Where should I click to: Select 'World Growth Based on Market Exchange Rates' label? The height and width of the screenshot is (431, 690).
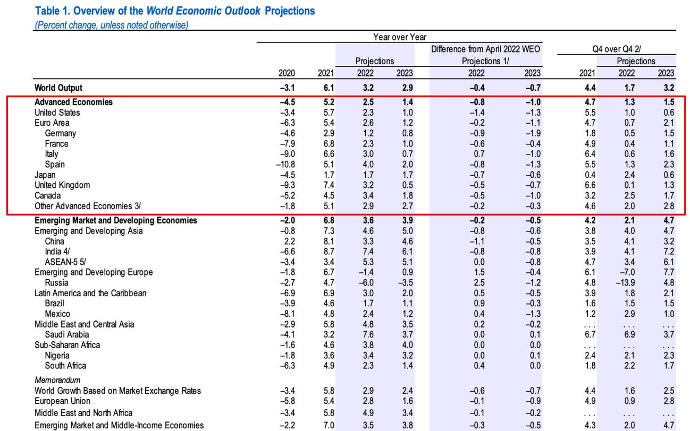118,391
